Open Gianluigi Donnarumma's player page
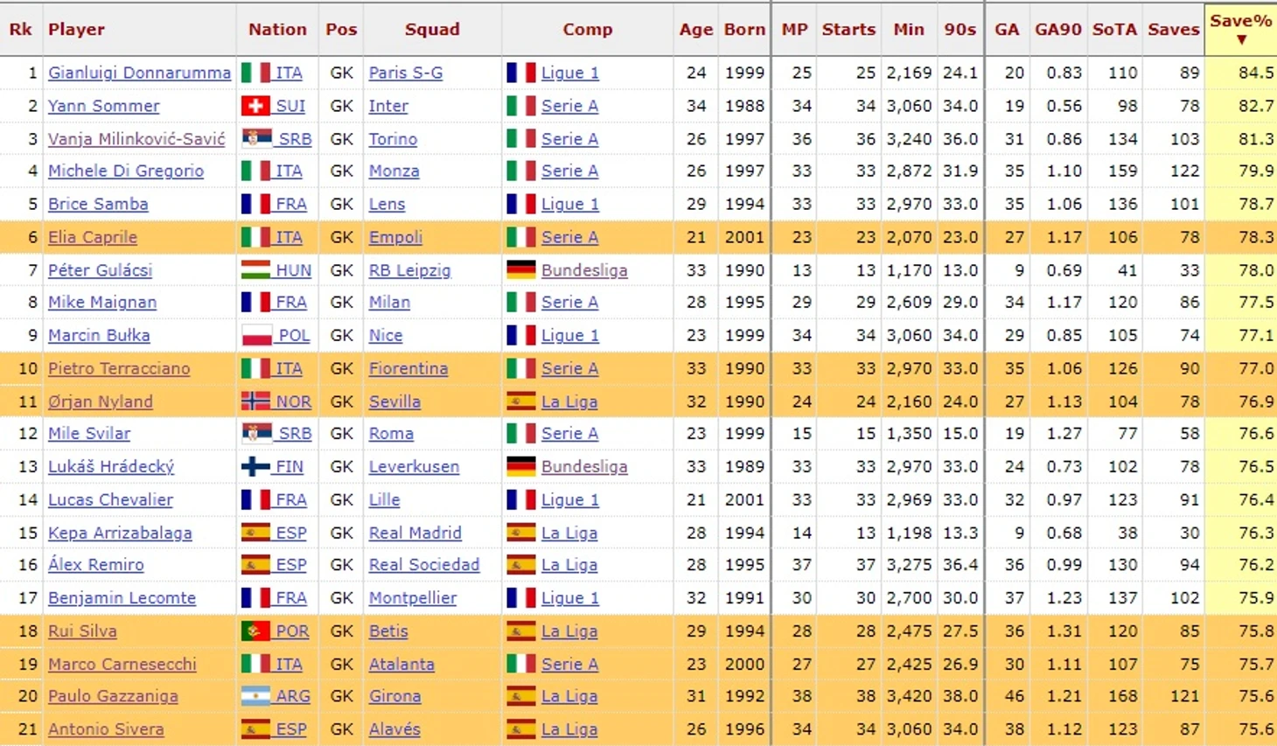1277x746 pixels. (139, 73)
